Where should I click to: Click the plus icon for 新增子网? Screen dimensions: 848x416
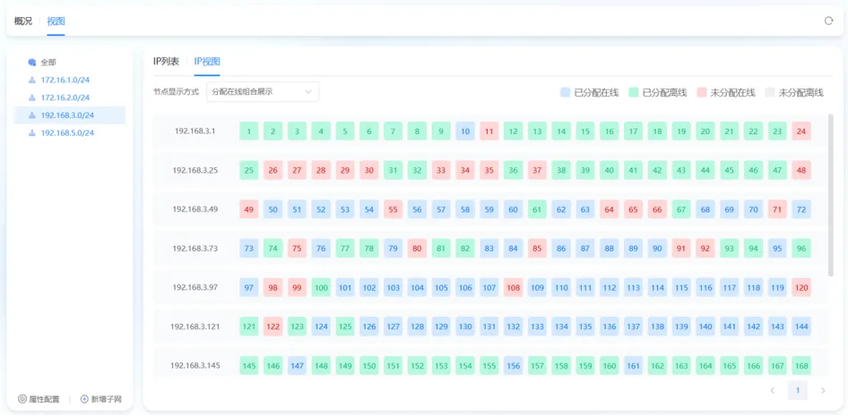pos(84,399)
